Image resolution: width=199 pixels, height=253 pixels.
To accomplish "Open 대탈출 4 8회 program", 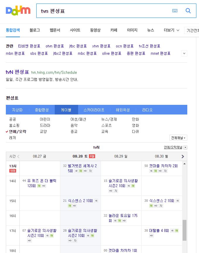I will coord(159,230).
